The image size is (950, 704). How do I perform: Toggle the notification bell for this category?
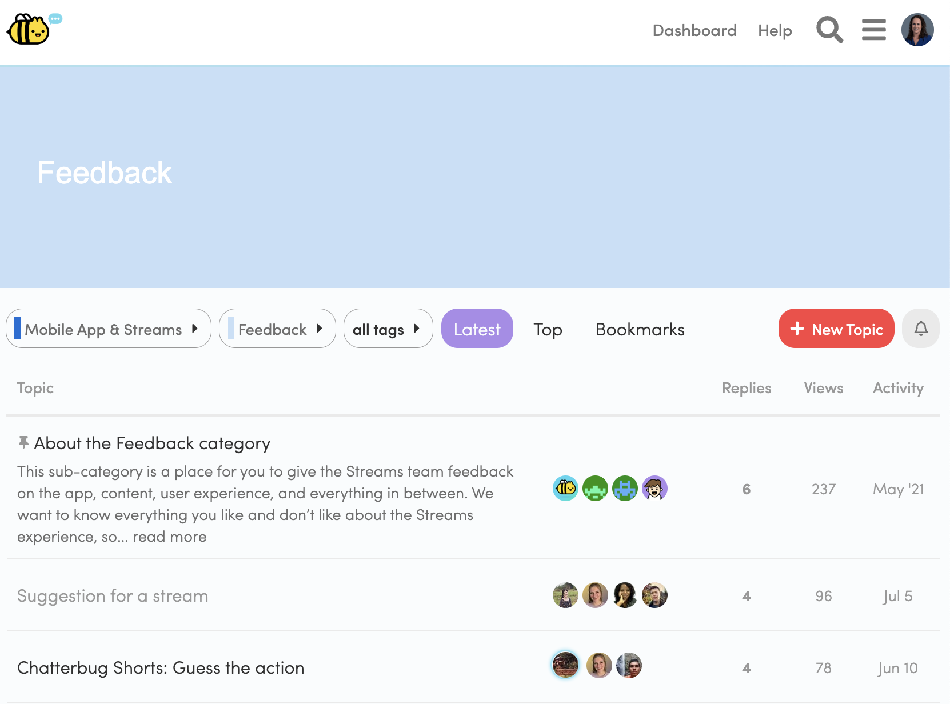pos(920,329)
